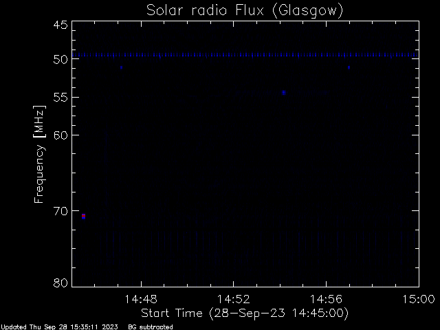Click the 45 frequency axis label

(x=60, y=25)
